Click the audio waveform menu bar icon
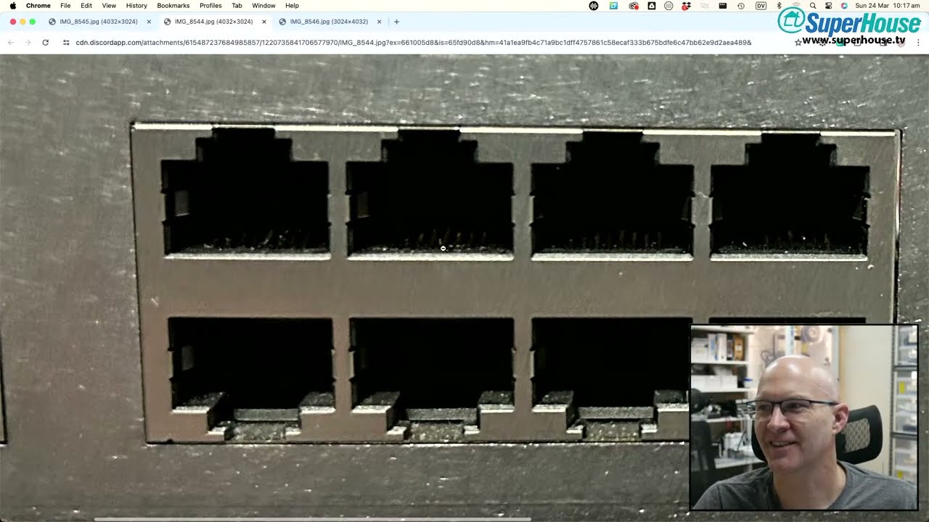This screenshot has height=522, width=929. point(594,6)
